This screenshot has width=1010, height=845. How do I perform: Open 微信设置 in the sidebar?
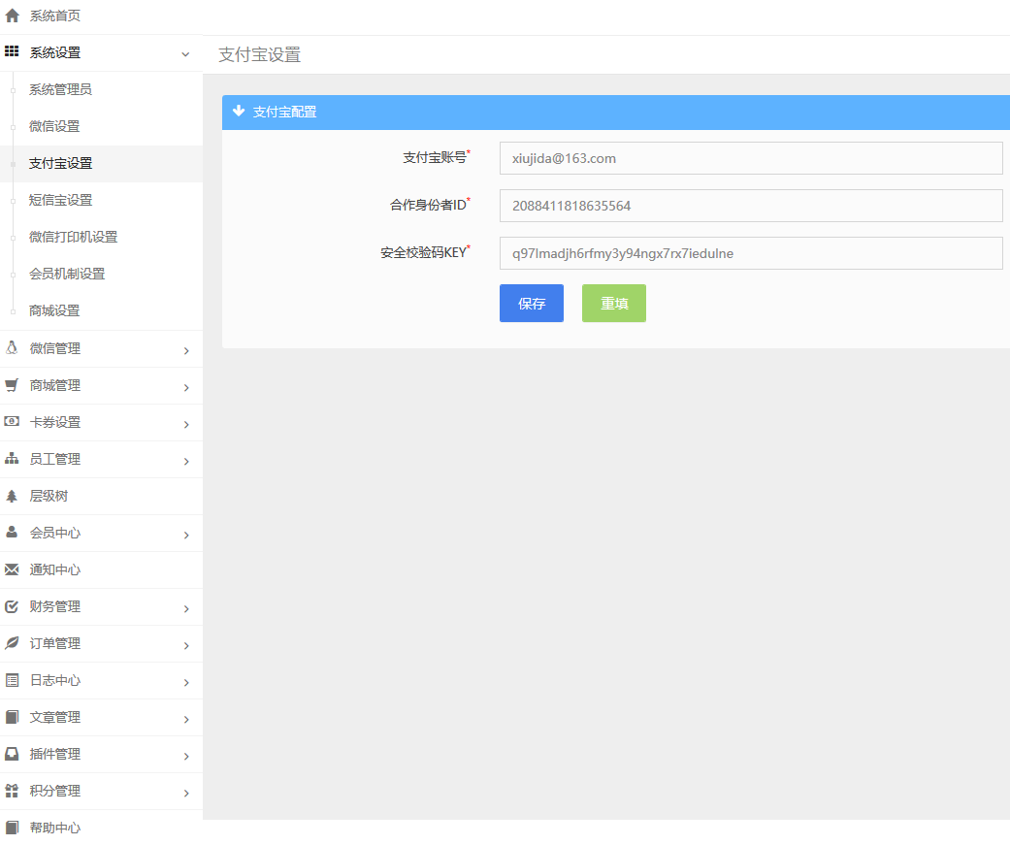click(x=54, y=126)
